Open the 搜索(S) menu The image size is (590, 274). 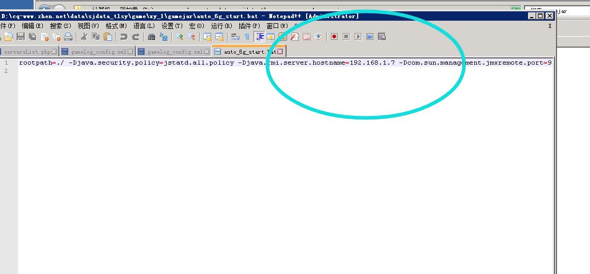pos(60,26)
